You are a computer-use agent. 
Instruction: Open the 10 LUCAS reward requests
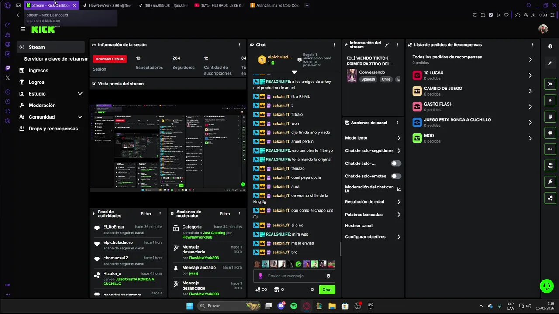[x=473, y=75]
